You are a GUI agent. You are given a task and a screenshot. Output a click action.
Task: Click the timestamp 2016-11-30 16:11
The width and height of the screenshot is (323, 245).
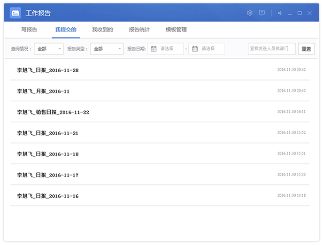[x=291, y=112]
